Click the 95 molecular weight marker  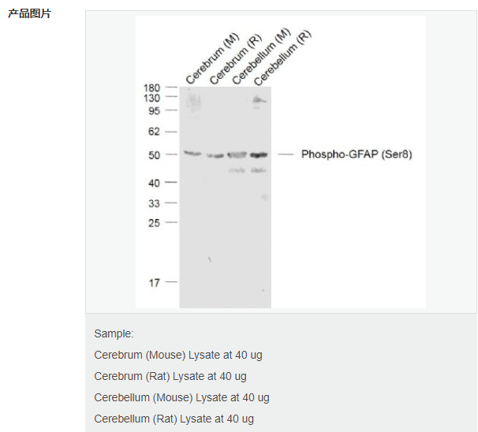pyautogui.click(x=154, y=111)
